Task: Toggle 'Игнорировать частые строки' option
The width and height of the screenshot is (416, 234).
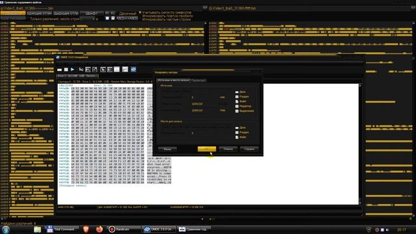Action: pos(166,19)
